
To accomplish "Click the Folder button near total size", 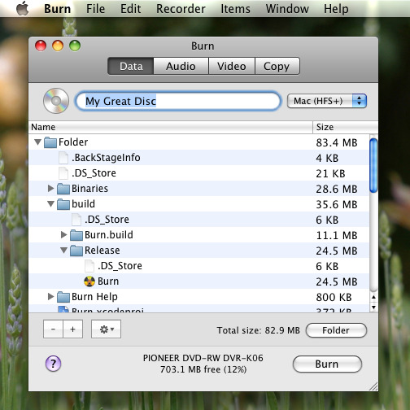I will (x=336, y=330).
